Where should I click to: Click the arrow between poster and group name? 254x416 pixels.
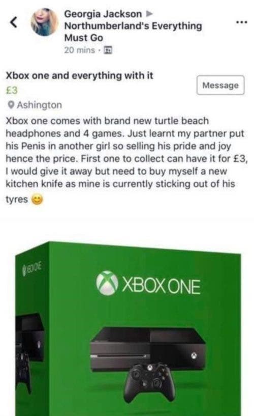point(149,13)
